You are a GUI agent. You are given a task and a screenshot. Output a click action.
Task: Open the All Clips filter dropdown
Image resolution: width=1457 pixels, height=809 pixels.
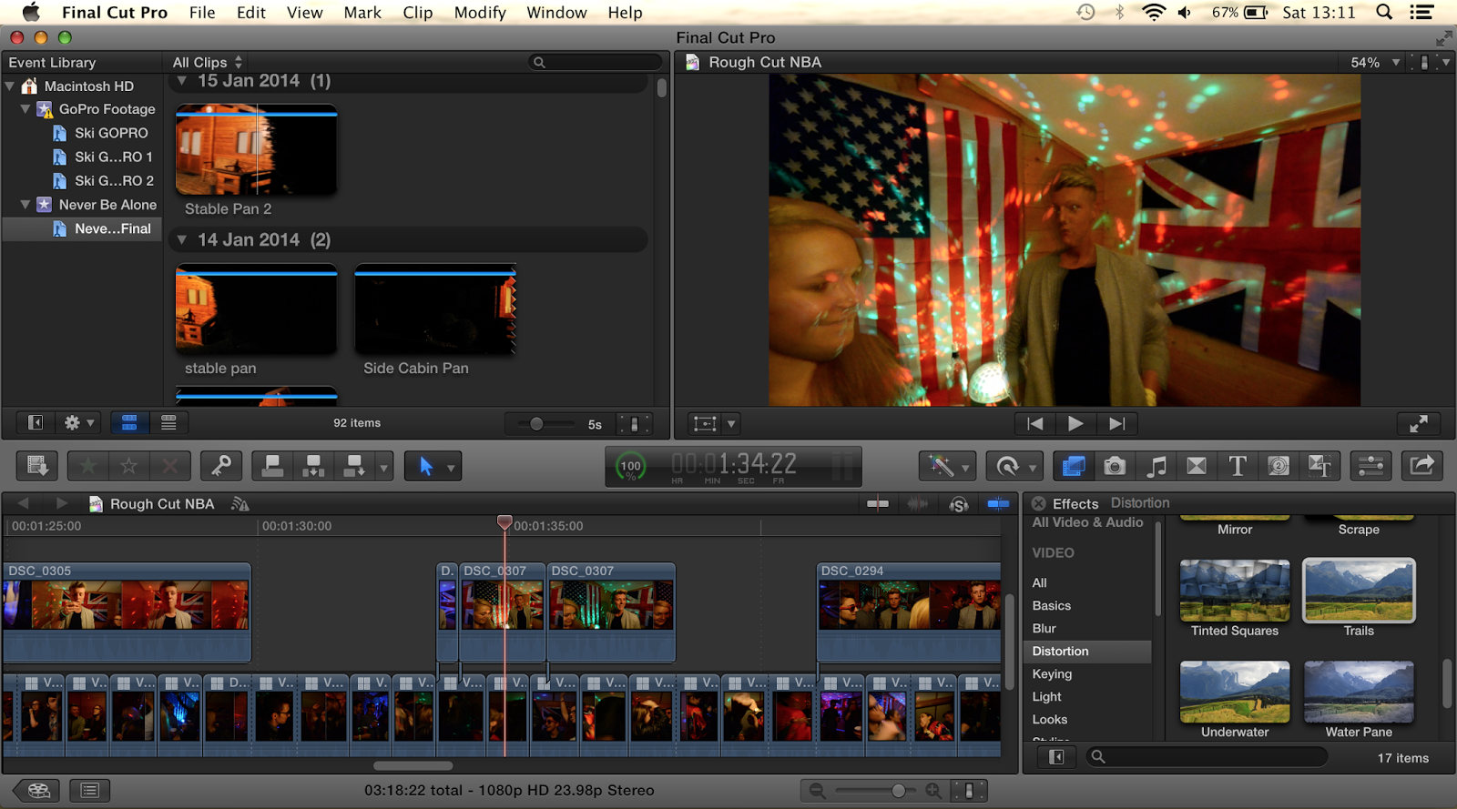pos(208,62)
